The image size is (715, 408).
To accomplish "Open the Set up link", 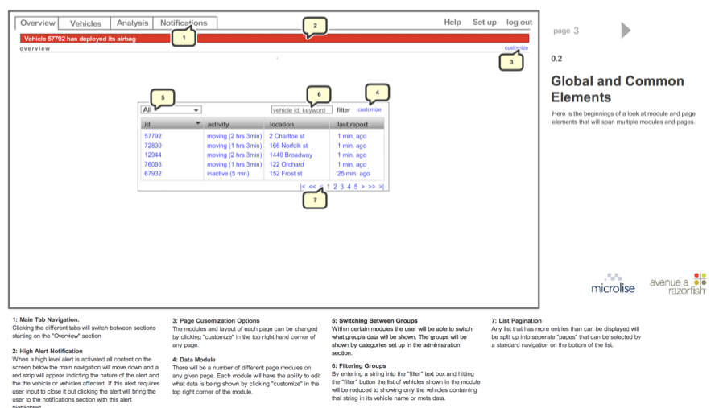I will [x=484, y=23].
